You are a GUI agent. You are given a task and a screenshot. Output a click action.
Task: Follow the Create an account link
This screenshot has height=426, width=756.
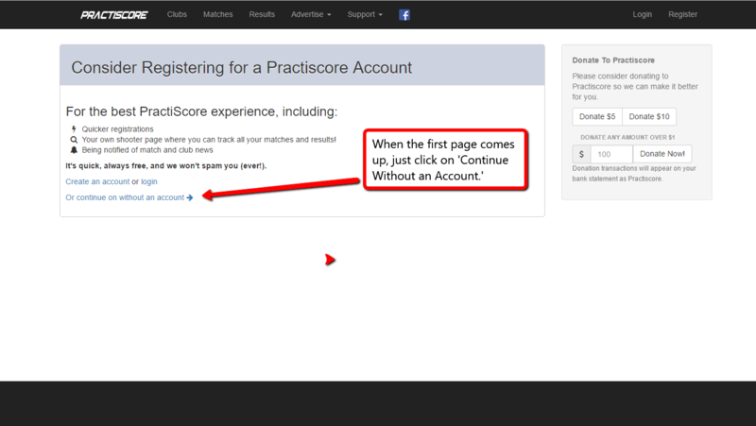pos(97,181)
